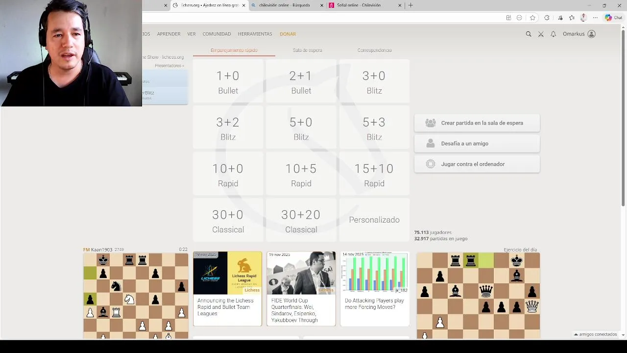
Task: Start a 5+0 Blitz game
Action: tap(301, 128)
